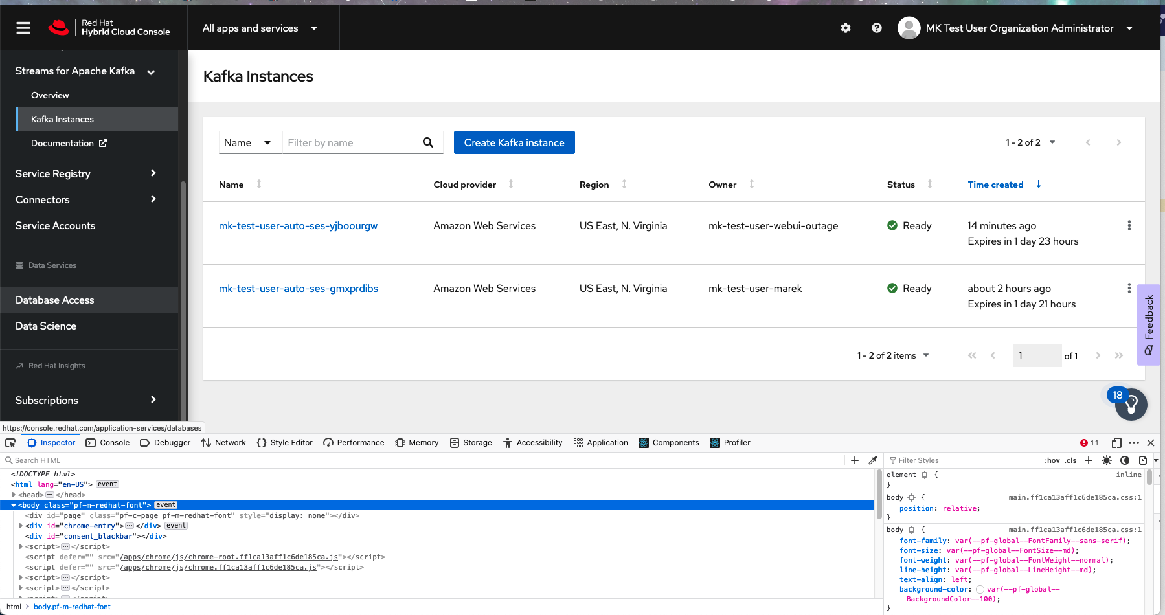1165x615 pixels.
Task: Open the mk-test-user-auto-ses-gmxprdibs instance link
Action: point(299,289)
